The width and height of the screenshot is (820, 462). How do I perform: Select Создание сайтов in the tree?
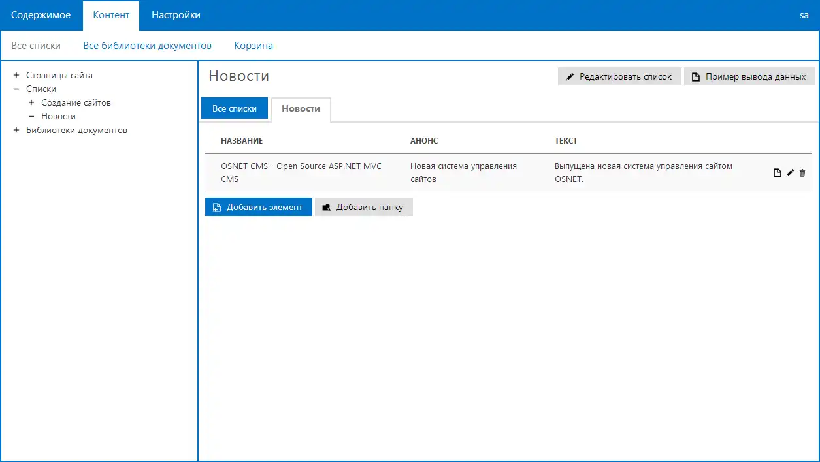pyautogui.click(x=76, y=102)
